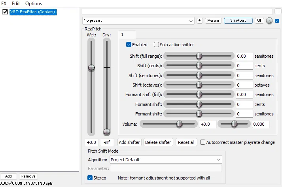Open the Options menu

[34, 4]
